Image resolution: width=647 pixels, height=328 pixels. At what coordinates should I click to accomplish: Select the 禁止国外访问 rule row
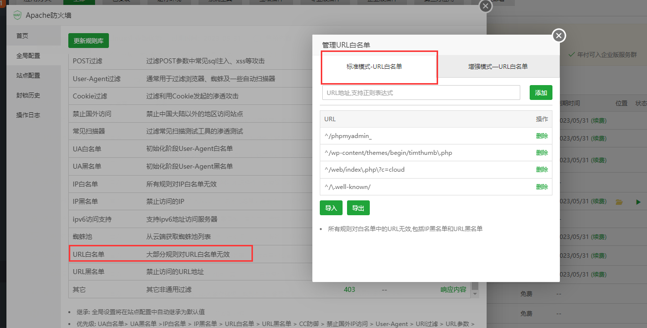(x=190, y=114)
